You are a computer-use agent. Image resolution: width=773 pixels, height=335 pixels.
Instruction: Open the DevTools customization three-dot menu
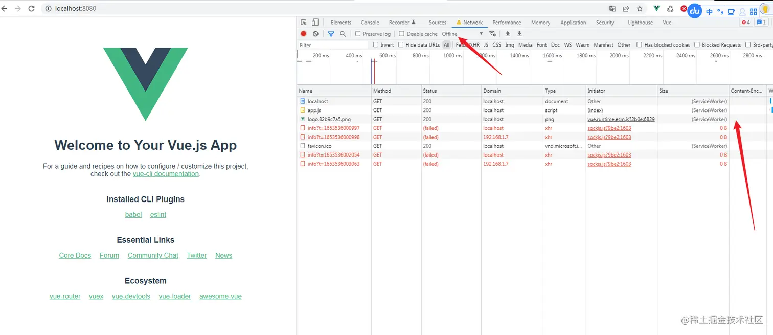point(769,22)
